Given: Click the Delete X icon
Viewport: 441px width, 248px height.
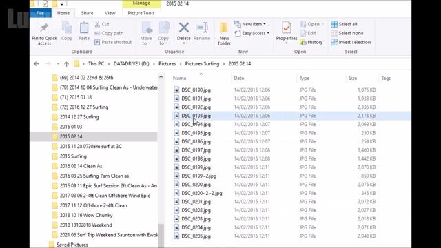Looking at the screenshot, I should [184, 28].
